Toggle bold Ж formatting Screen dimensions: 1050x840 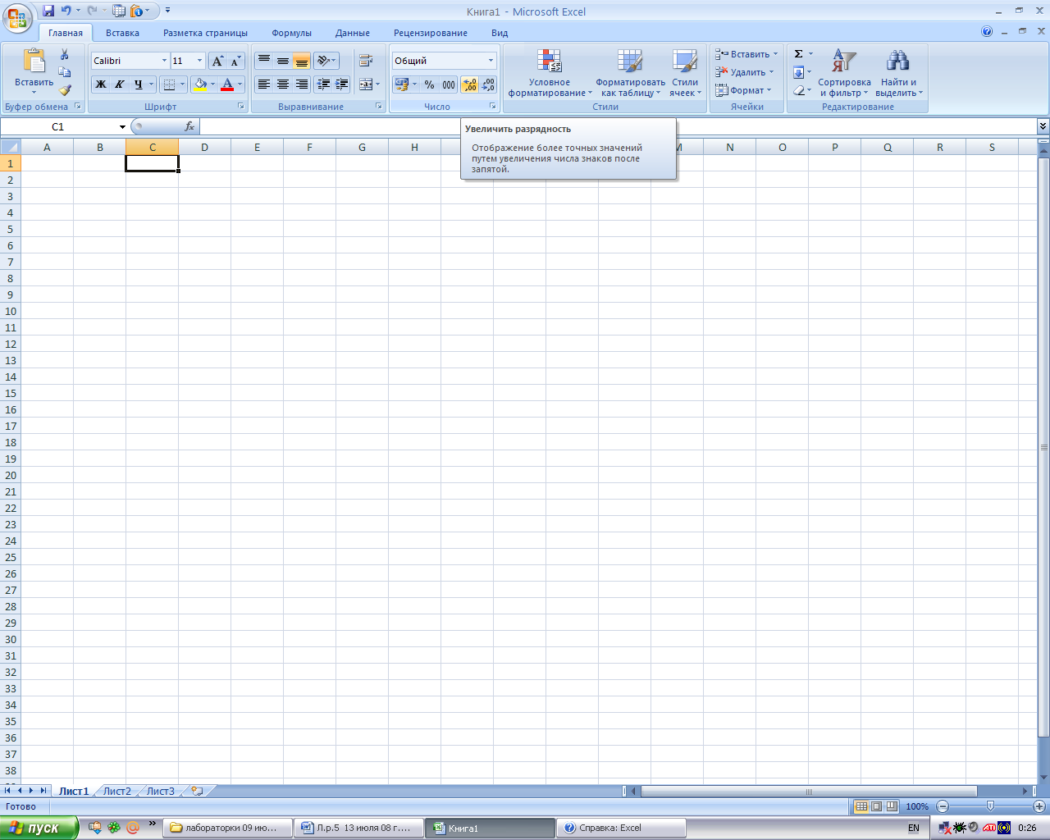pos(101,84)
